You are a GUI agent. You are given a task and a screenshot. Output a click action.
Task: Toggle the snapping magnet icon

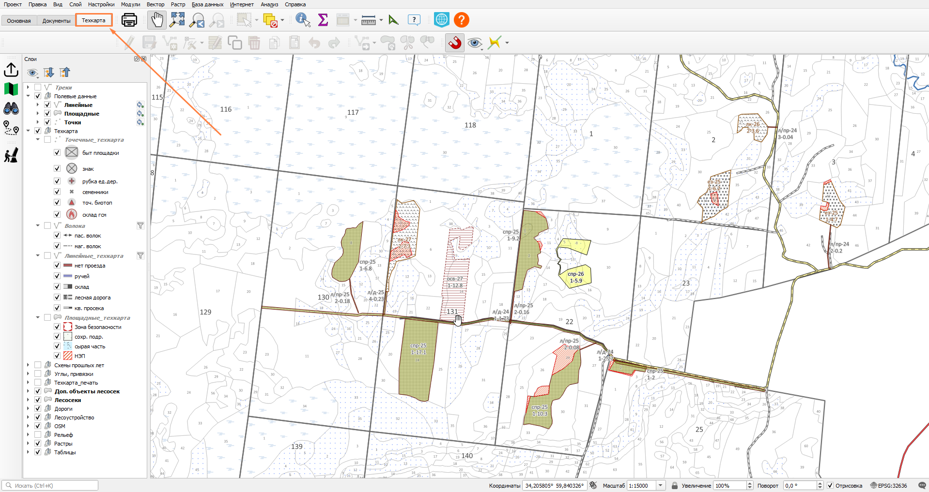point(455,43)
